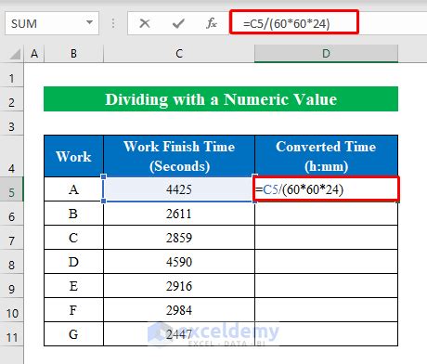Select Work cell 'C' in row 7

(73, 238)
